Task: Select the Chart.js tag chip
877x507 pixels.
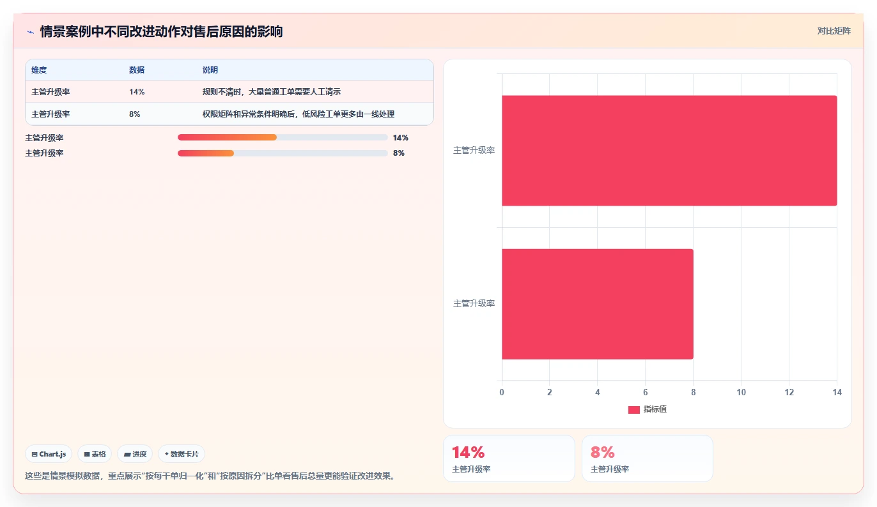Action: click(49, 454)
